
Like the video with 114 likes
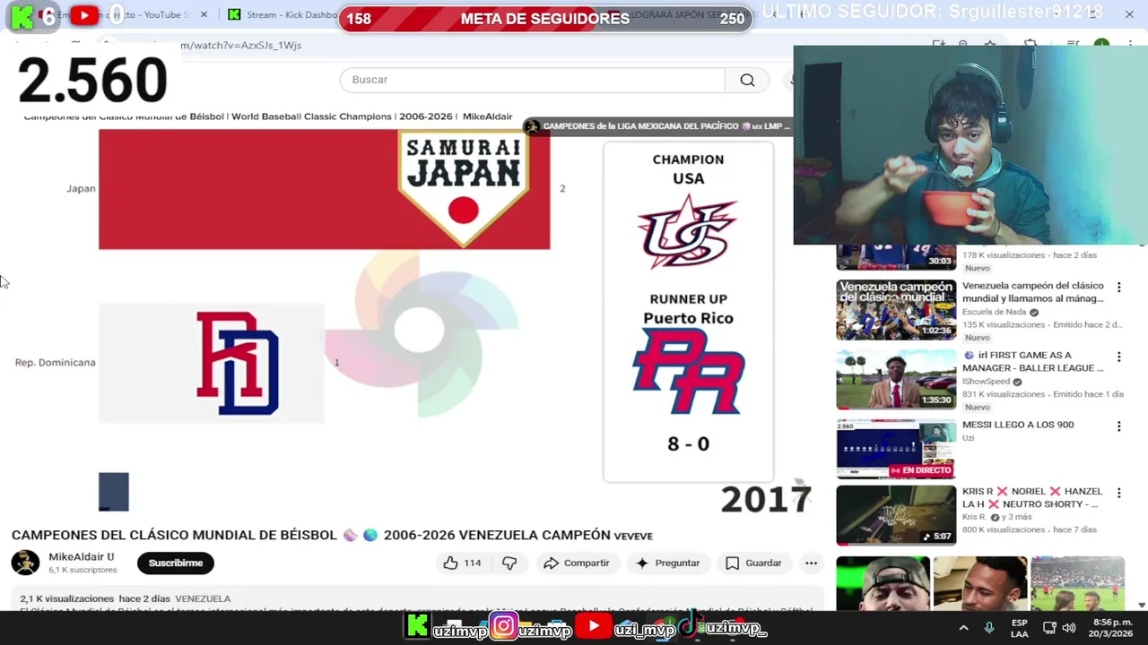tap(462, 563)
